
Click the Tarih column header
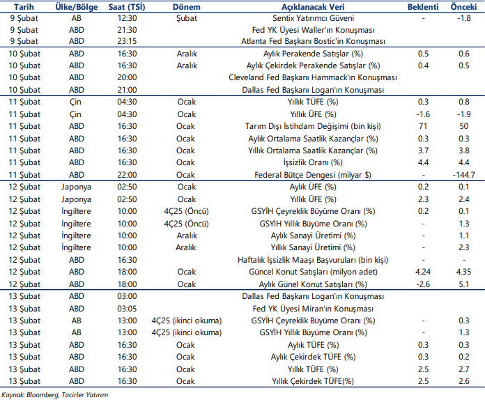[x=20, y=5]
